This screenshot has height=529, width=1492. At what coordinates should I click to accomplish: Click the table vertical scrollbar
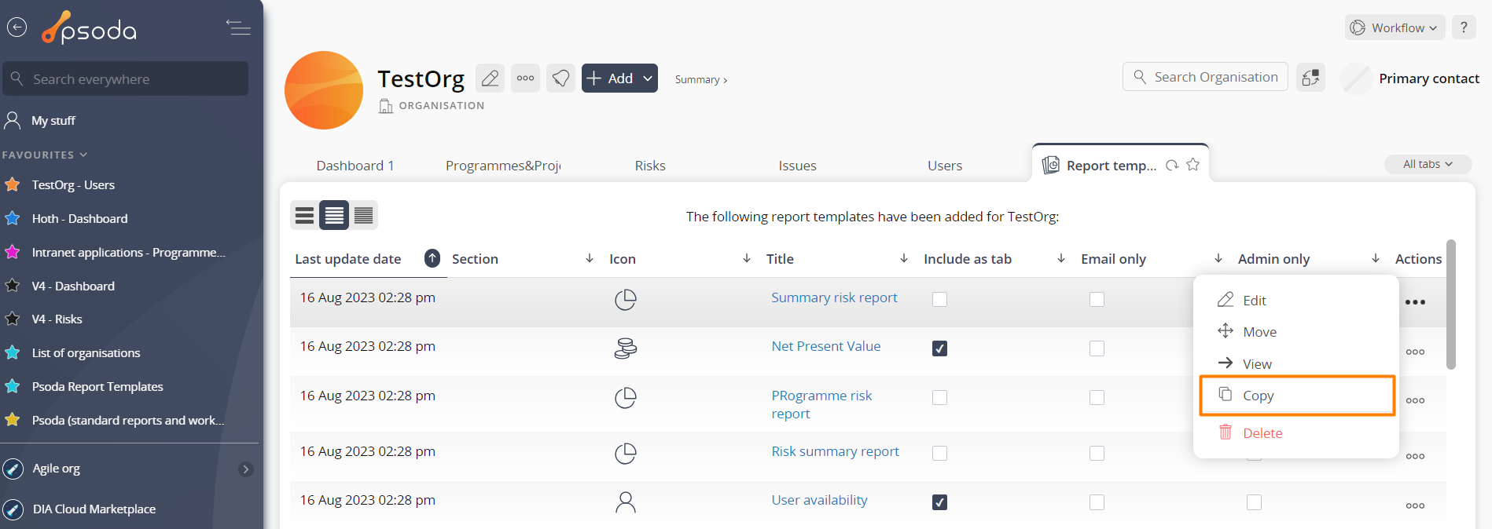pos(1451,304)
